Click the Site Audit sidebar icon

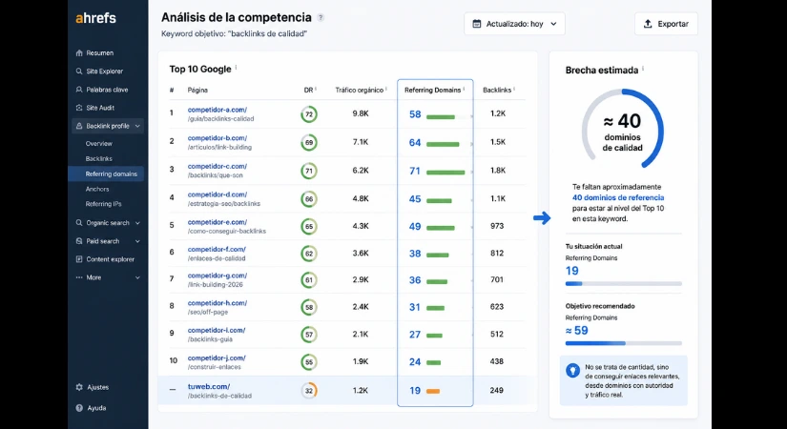[79, 108]
